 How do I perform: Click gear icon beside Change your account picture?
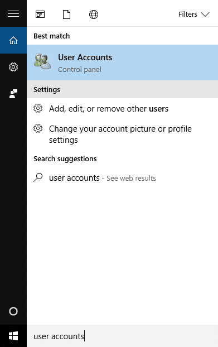click(x=38, y=128)
